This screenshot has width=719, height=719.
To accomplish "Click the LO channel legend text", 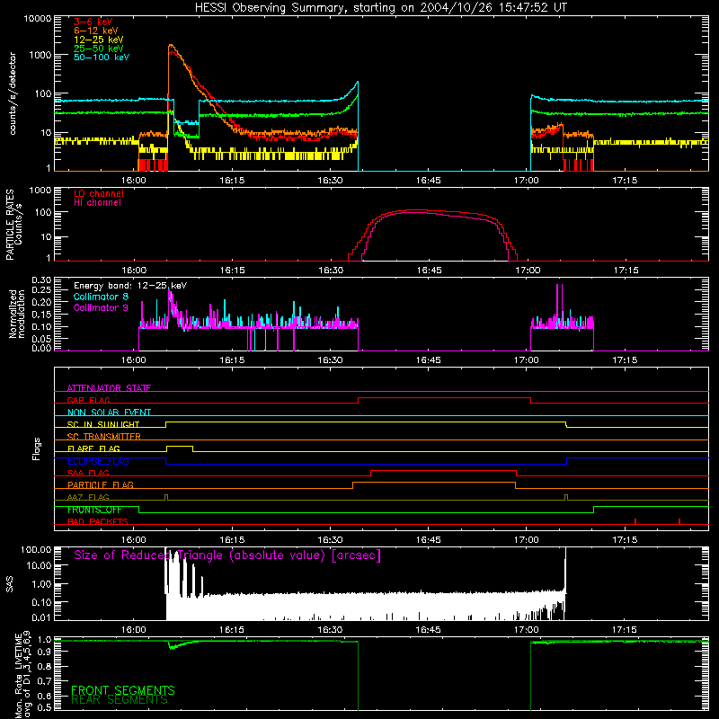I will click(x=99, y=193).
